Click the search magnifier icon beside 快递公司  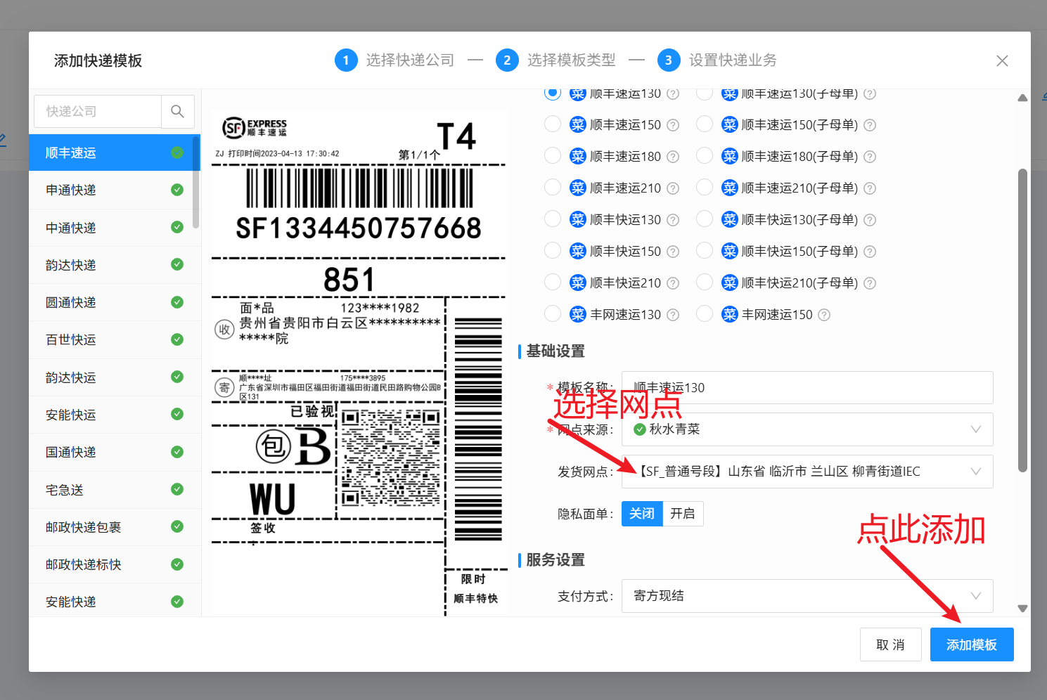178,111
